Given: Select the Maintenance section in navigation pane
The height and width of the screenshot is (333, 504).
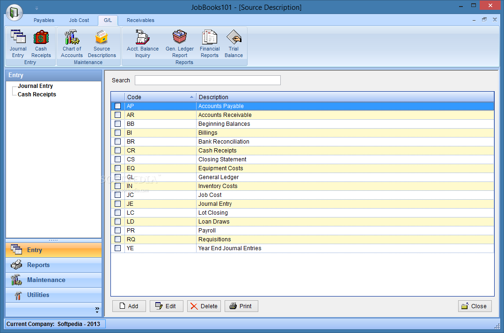Looking at the screenshot, I should 54,280.
